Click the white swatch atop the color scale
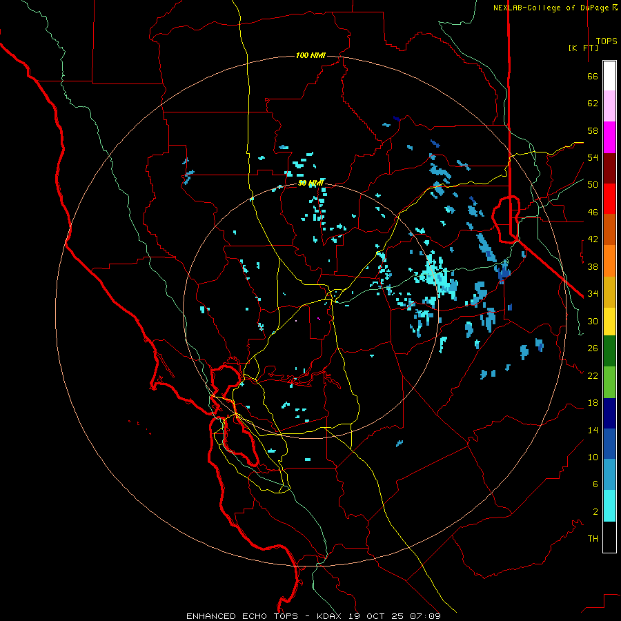Image resolution: width=621 pixels, height=621 pixels. pyautogui.click(x=609, y=76)
